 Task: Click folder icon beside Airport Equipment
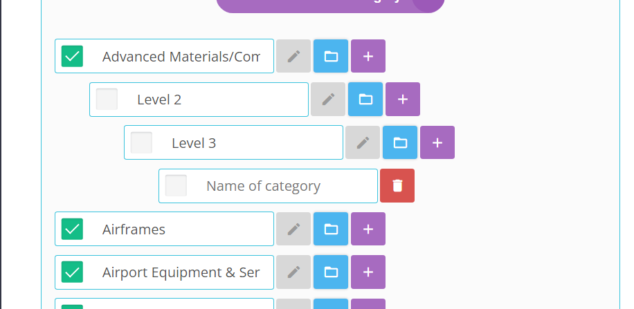click(x=331, y=272)
